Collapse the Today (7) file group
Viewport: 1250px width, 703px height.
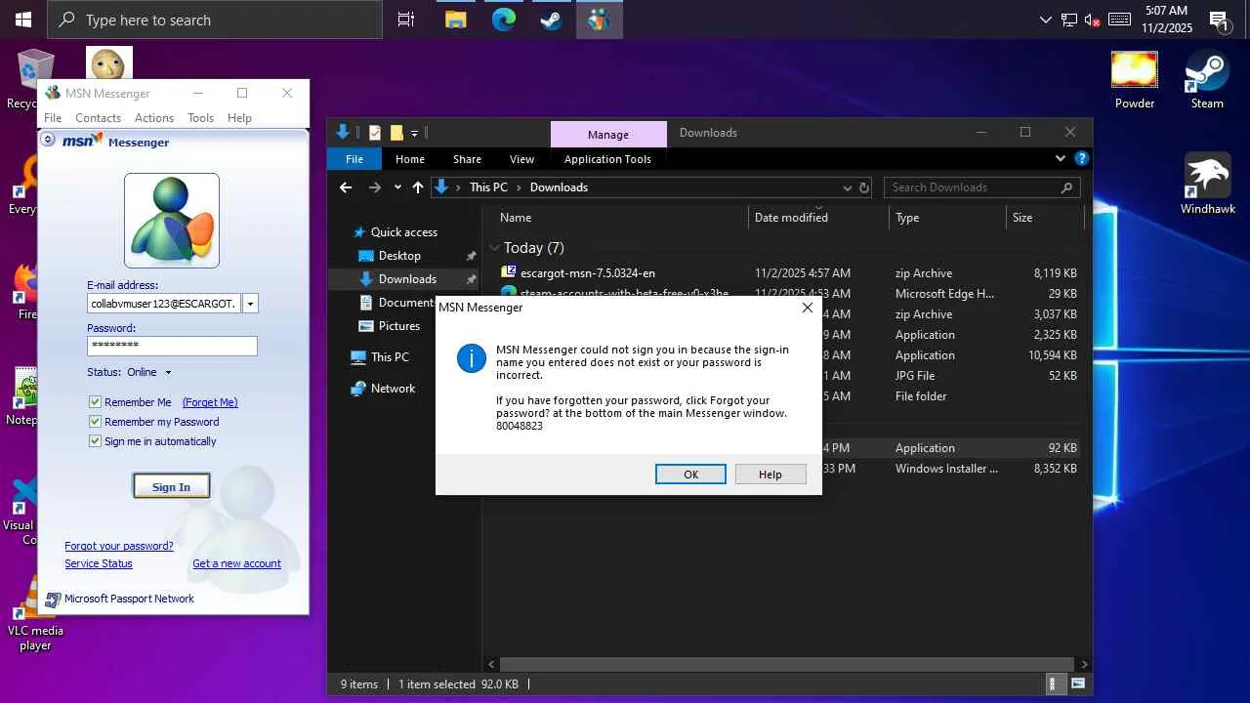[494, 248]
